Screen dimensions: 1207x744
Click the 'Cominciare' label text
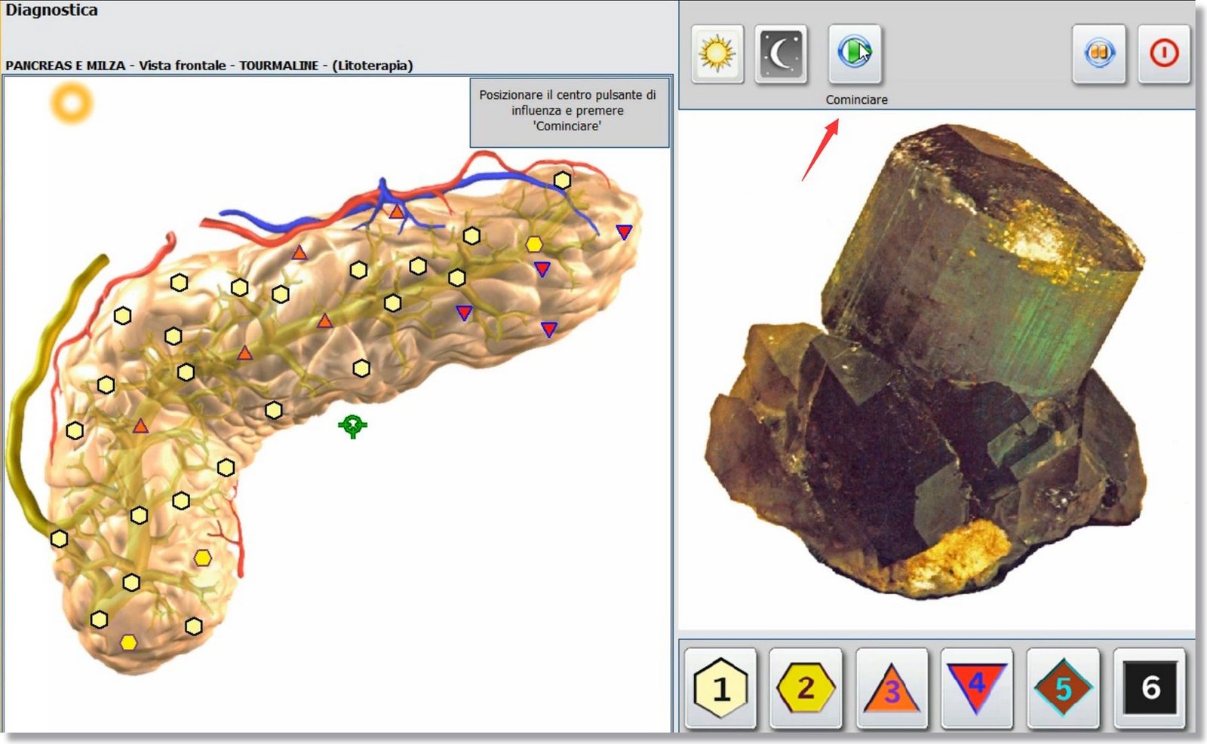856,100
